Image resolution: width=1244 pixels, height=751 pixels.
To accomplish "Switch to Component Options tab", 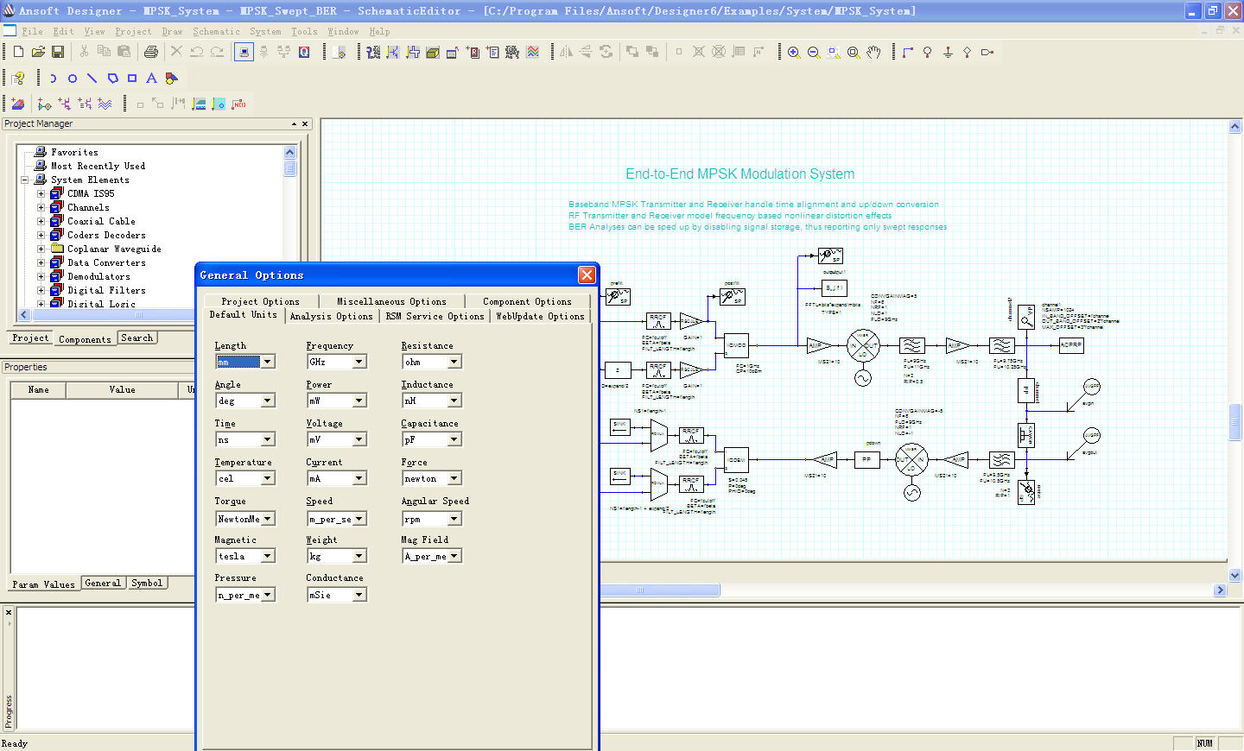I will pos(527,301).
